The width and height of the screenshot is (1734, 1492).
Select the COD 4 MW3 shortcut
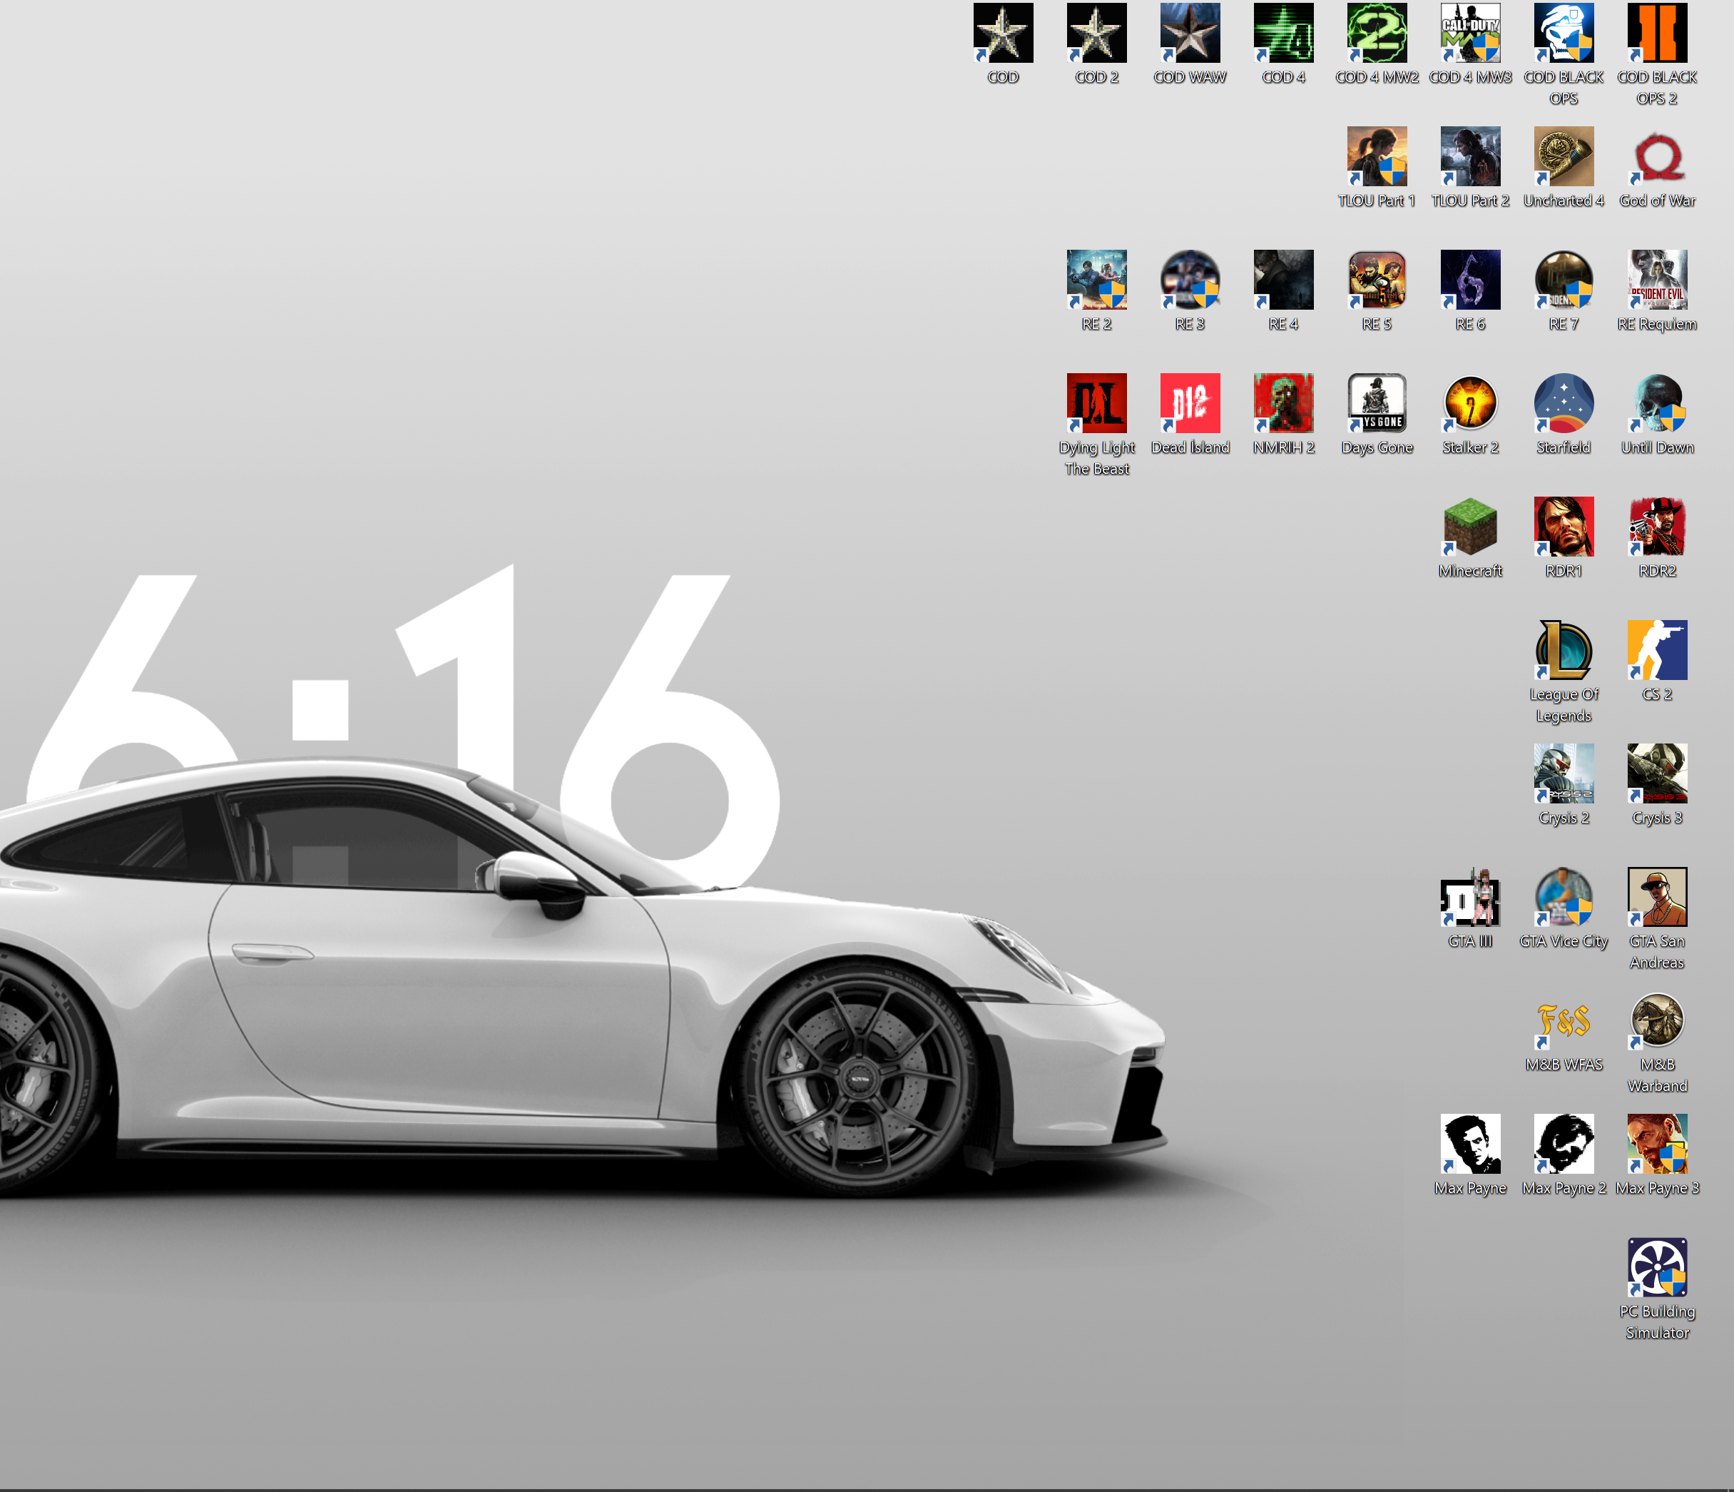(1470, 33)
